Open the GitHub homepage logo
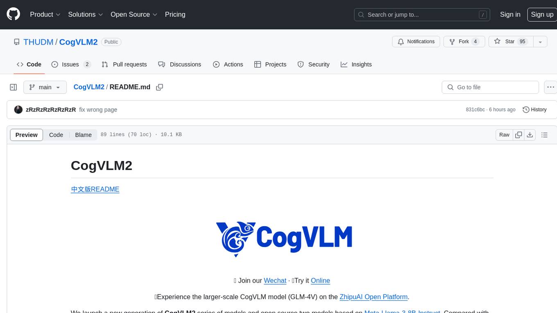This screenshot has width=557, height=313. click(13, 14)
